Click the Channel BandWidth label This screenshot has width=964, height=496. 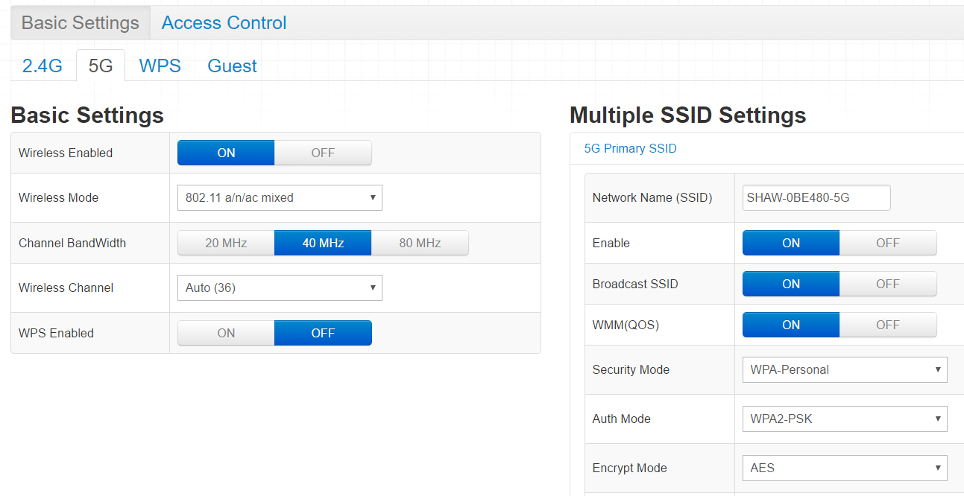(72, 243)
